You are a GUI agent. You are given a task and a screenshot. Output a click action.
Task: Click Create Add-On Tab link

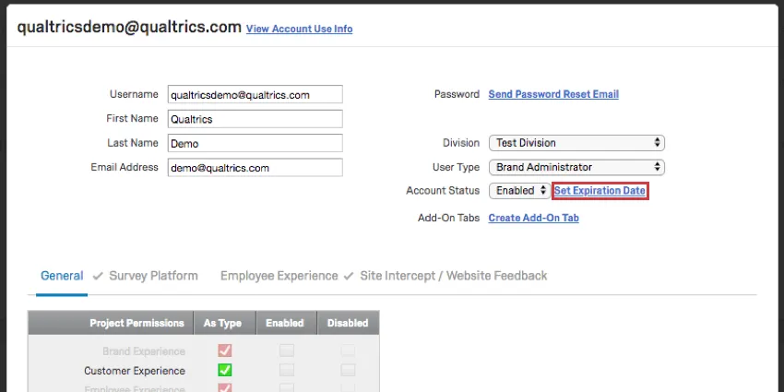point(533,218)
